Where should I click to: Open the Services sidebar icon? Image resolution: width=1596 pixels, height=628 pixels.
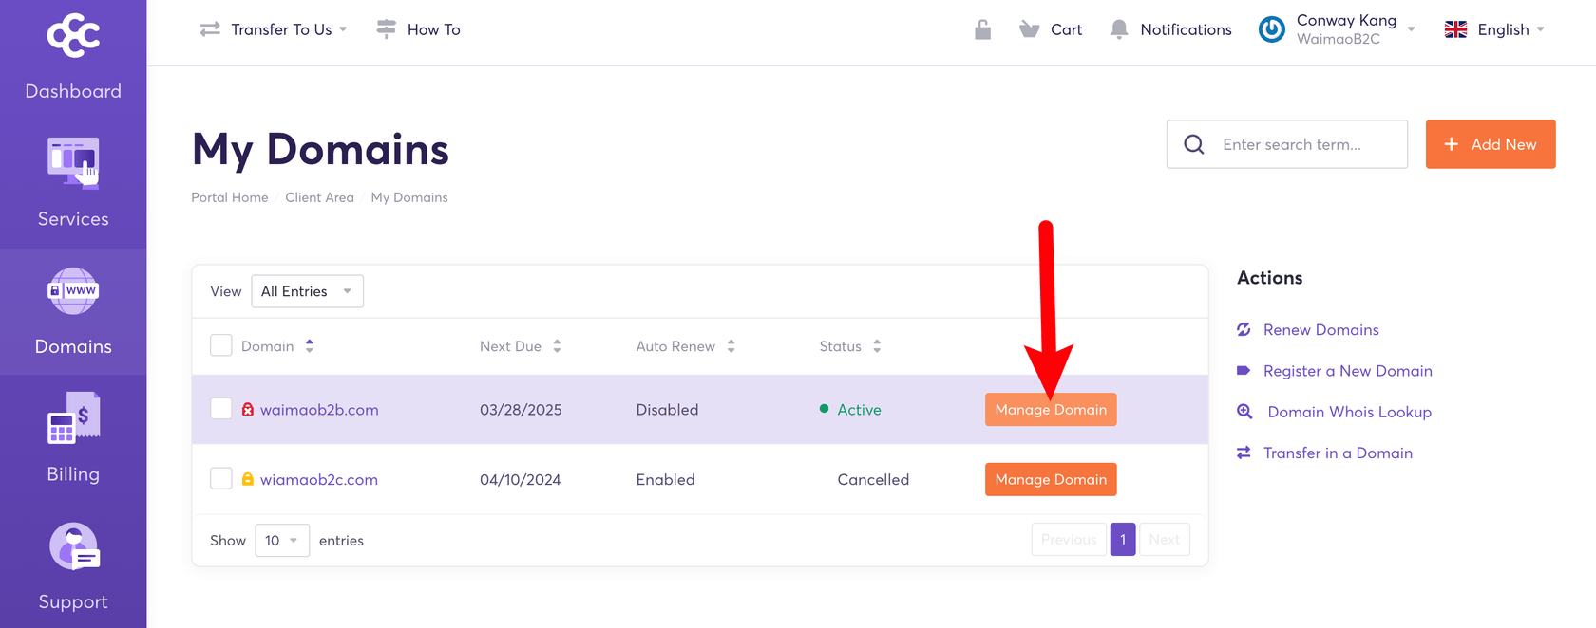[x=73, y=163]
